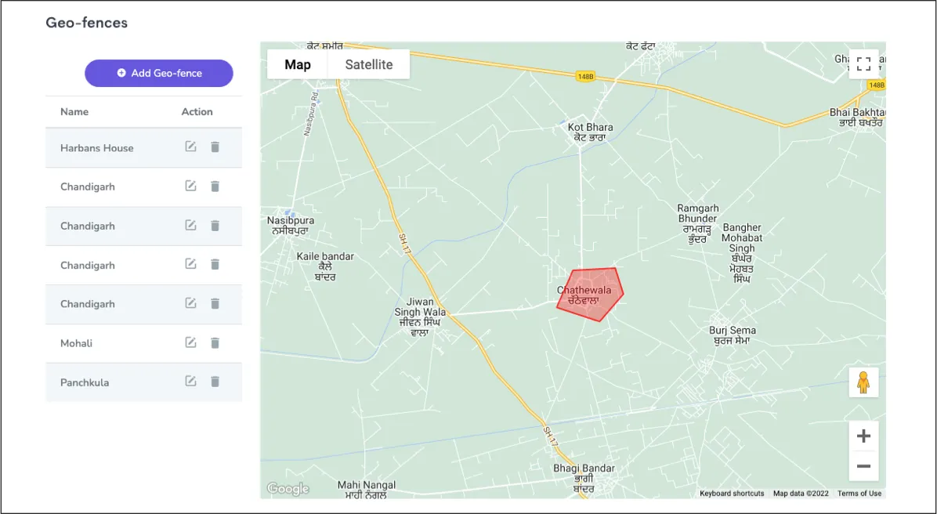
Task: Switch to Satellite map view
Action: (x=369, y=64)
